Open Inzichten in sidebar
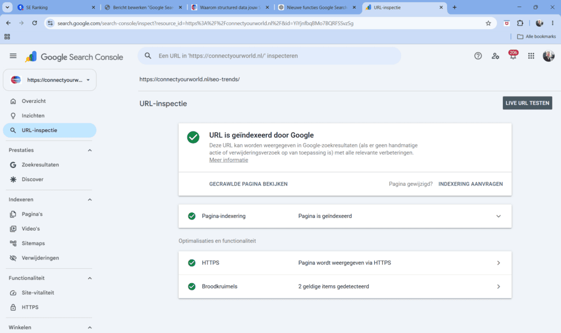This screenshot has height=333, width=561. 50,116
